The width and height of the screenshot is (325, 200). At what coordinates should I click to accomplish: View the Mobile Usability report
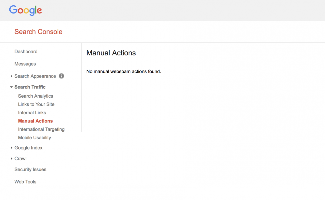coord(35,138)
